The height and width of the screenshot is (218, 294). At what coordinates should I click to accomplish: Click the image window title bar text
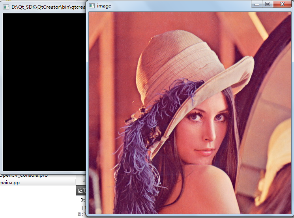(x=104, y=6)
